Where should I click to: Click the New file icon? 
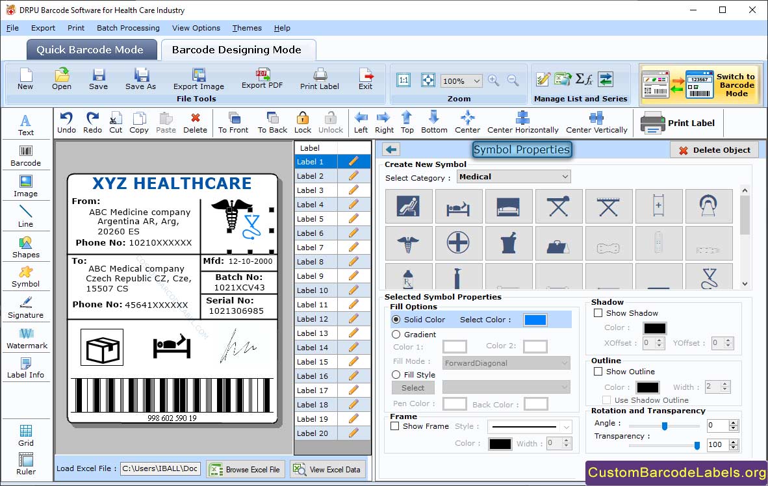[x=25, y=79]
